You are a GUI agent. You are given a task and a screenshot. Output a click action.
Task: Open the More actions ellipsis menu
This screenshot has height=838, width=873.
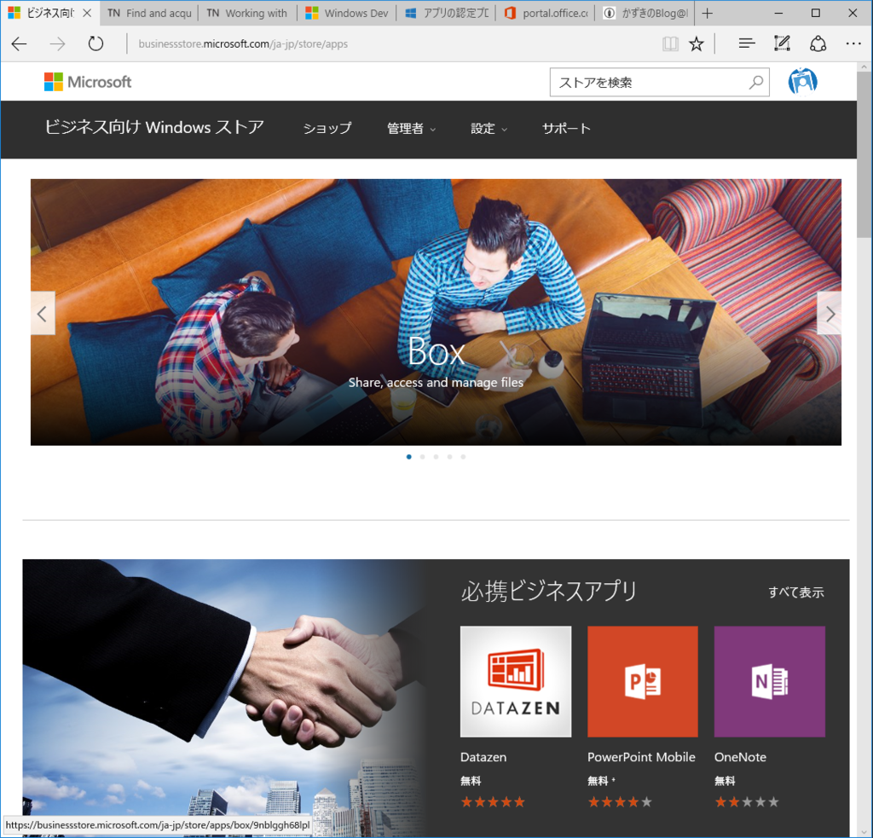853,43
